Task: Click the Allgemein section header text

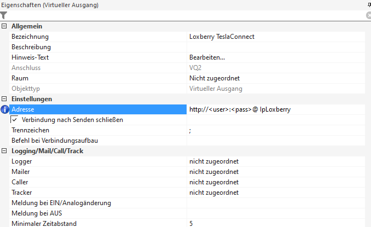Action: (x=27, y=26)
